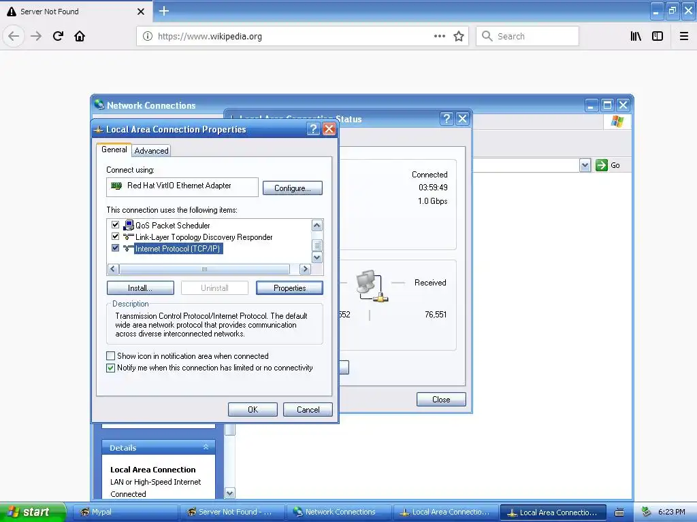Switch to Network Connections taskbar button

pos(339,512)
